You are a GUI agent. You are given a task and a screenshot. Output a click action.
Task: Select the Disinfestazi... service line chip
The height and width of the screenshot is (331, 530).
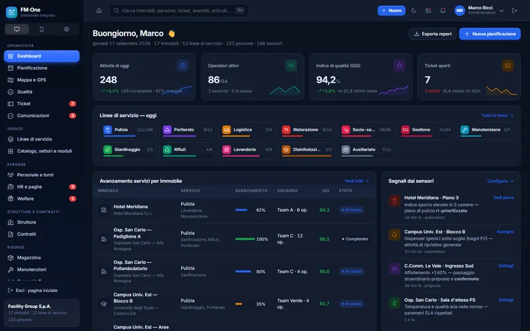click(307, 150)
